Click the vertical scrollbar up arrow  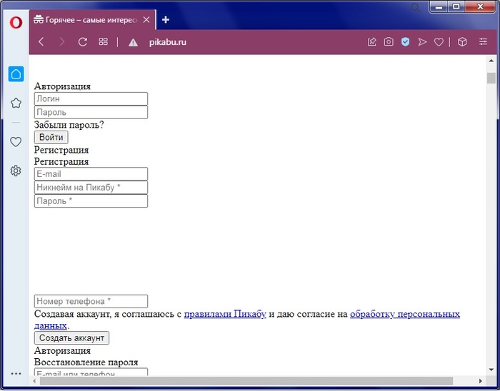click(x=491, y=61)
